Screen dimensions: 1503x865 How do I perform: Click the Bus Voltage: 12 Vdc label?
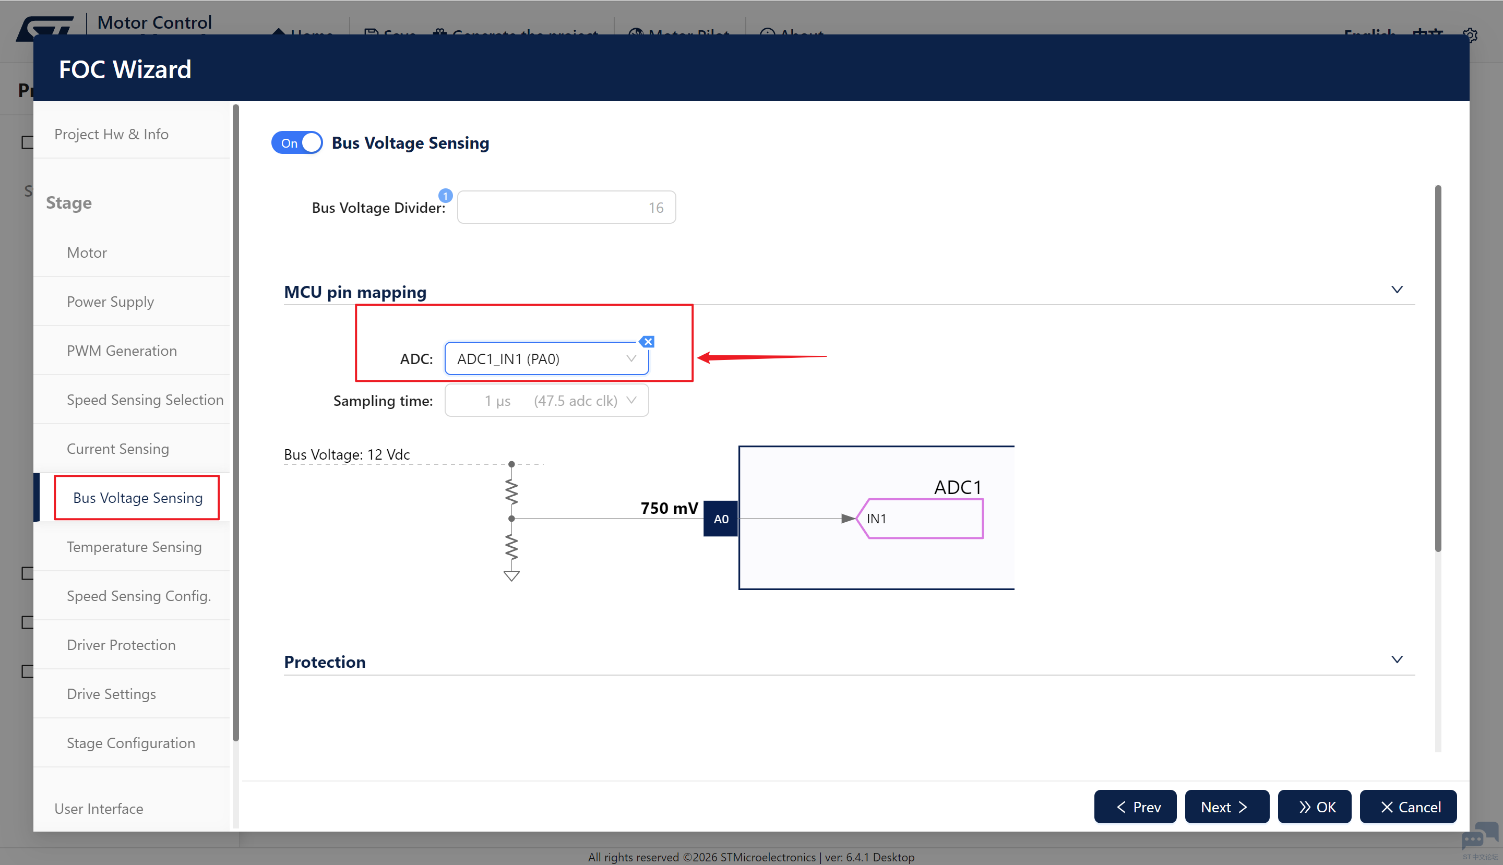coord(347,454)
